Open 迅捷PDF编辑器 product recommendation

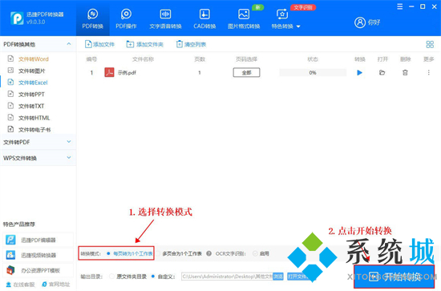tap(38, 240)
